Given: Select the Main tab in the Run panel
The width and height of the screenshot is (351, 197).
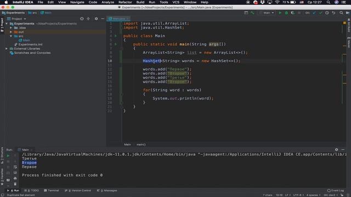Looking at the screenshot, I should (25, 149).
